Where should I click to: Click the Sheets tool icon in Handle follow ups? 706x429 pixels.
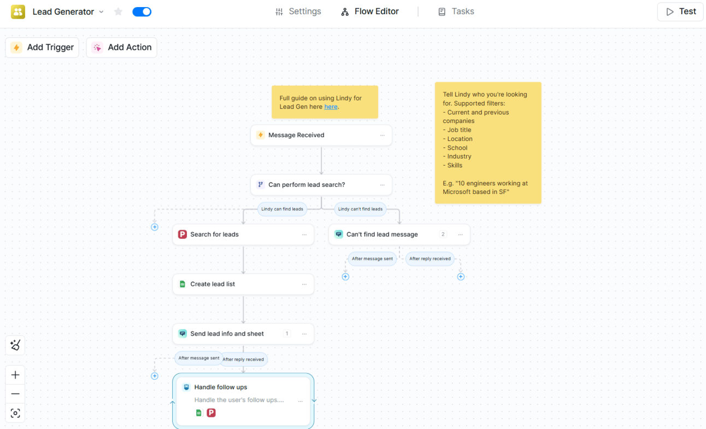(199, 413)
